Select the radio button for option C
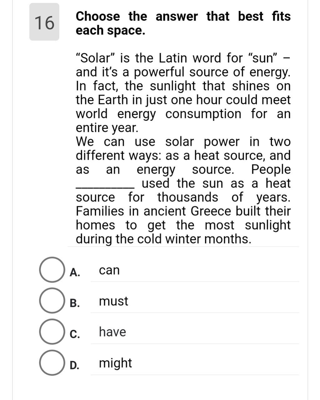This screenshot has height=400, width=320. tap(51, 332)
